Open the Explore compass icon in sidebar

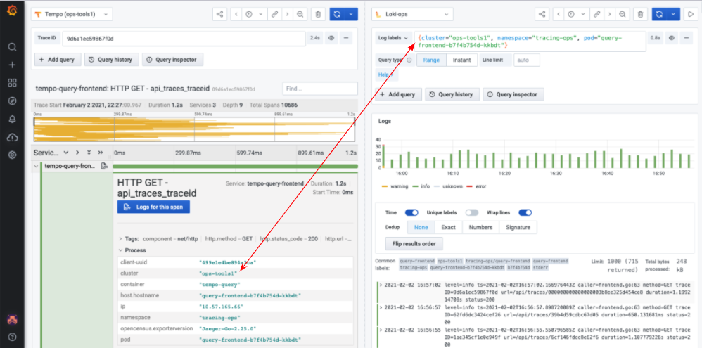12,101
